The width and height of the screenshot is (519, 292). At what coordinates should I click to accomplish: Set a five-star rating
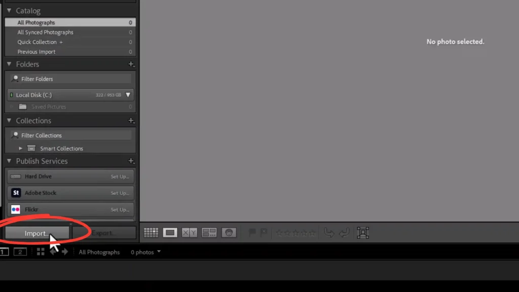[312, 233]
